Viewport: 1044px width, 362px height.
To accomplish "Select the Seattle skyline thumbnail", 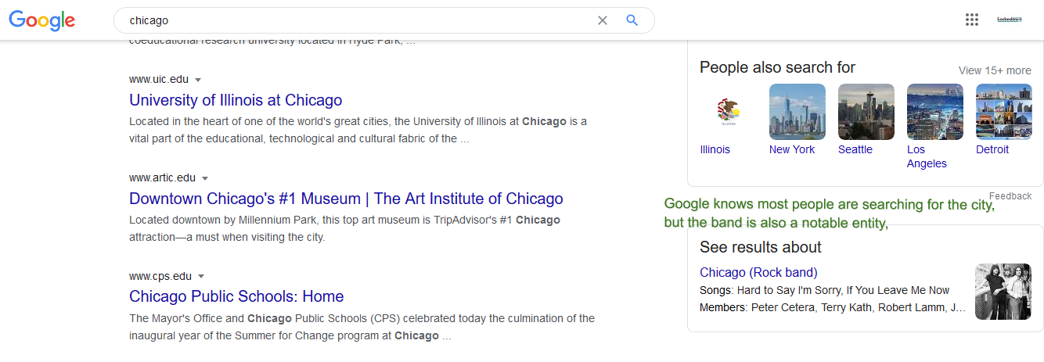I will [x=866, y=112].
